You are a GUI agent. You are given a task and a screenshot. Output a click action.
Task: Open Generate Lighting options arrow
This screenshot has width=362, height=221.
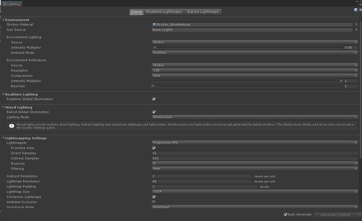[359, 215]
